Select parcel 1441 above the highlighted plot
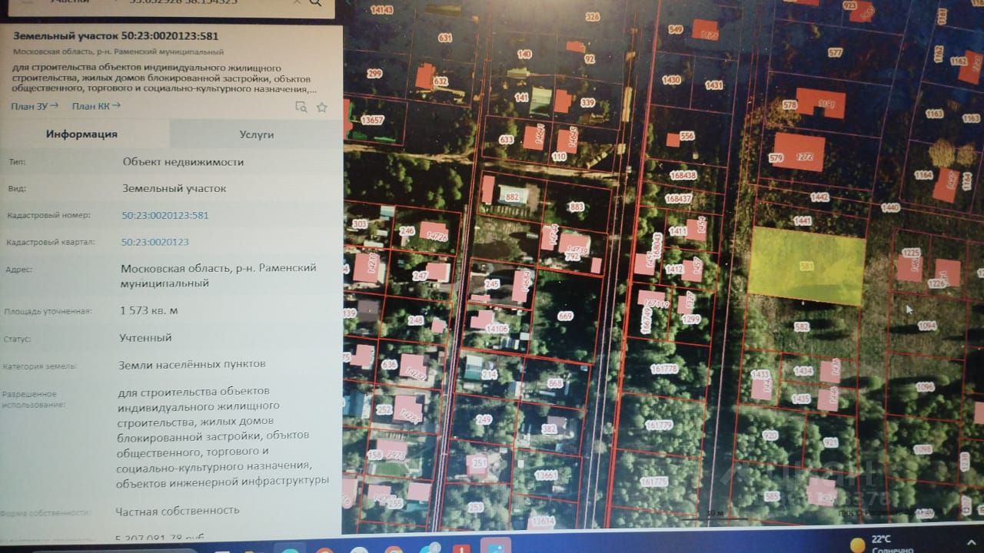This screenshot has height=553, width=984. 803,220
